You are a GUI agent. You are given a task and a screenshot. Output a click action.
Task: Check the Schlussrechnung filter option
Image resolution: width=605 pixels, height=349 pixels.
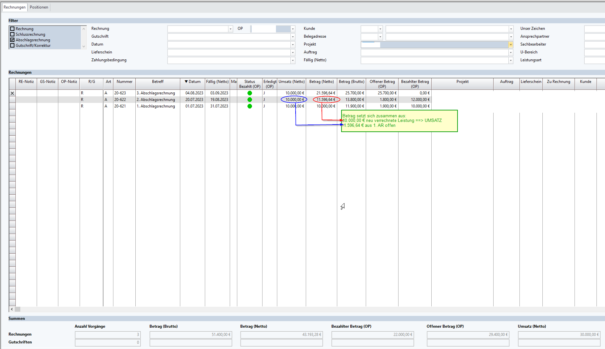[12, 34]
